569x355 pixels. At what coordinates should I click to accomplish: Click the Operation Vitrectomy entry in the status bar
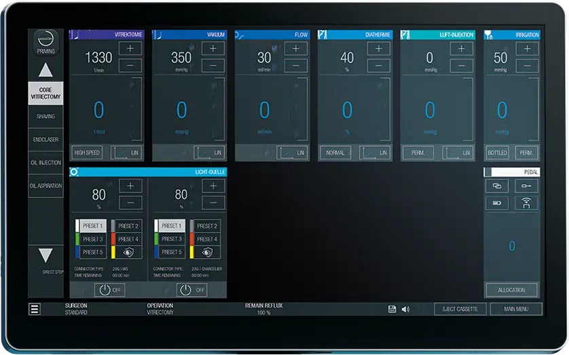point(160,309)
